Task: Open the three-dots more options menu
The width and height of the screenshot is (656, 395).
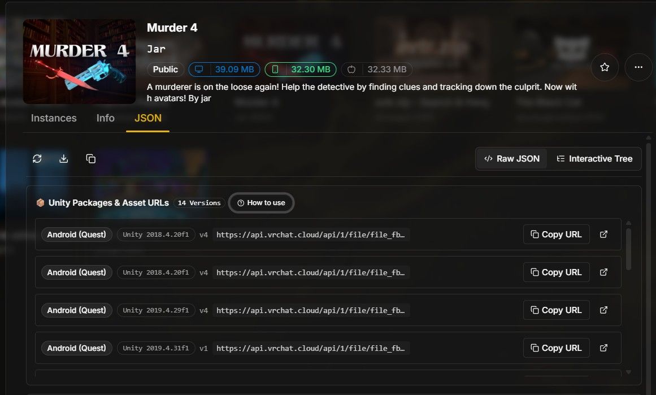Action: tap(638, 67)
